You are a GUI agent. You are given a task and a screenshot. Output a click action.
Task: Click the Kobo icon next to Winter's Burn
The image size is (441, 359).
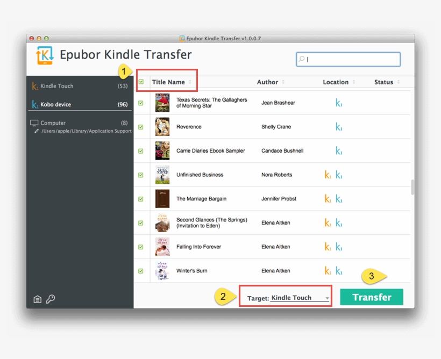tap(339, 270)
